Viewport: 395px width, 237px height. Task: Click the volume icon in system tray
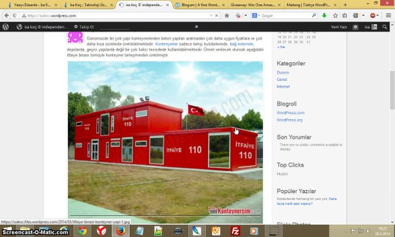click(367, 231)
